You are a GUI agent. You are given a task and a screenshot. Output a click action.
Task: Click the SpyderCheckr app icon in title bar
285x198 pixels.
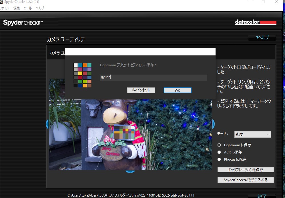click(1, 2)
